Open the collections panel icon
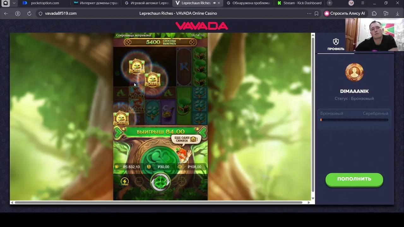 [386, 14]
